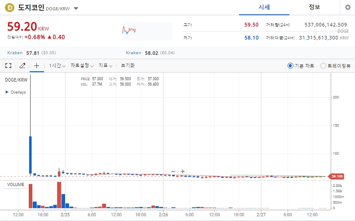Click the tall blue candlestick near 15:00
The width and height of the screenshot is (355, 221).
(31, 155)
